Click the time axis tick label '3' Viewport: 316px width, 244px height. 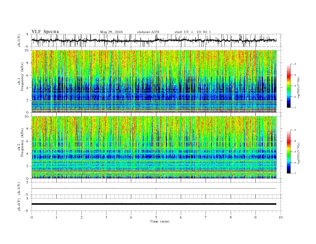106,217
